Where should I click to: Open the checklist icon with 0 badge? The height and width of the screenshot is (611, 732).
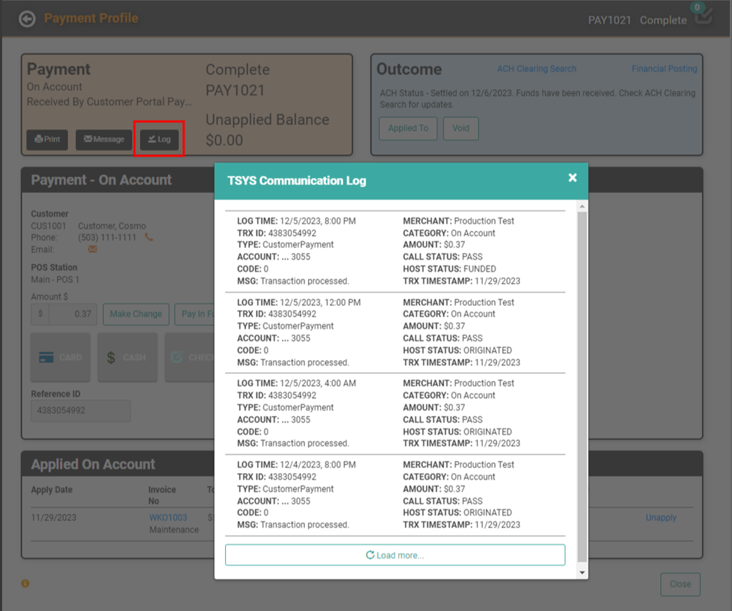point(703,15)
